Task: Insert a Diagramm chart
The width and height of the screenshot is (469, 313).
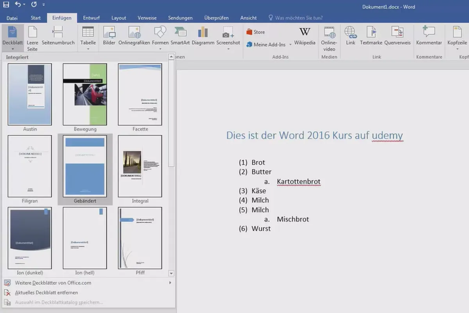Action: 203,35
